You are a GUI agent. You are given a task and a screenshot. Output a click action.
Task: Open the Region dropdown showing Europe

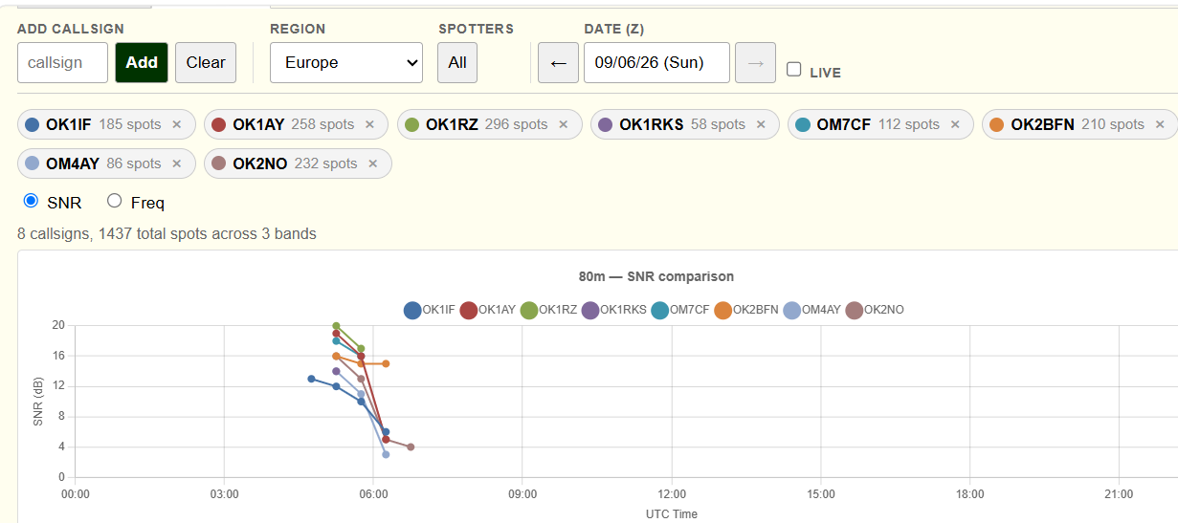click(346, 62)
